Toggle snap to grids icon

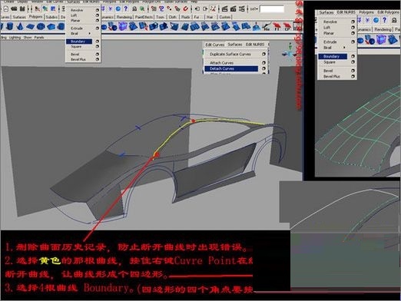tap(154, 8)
